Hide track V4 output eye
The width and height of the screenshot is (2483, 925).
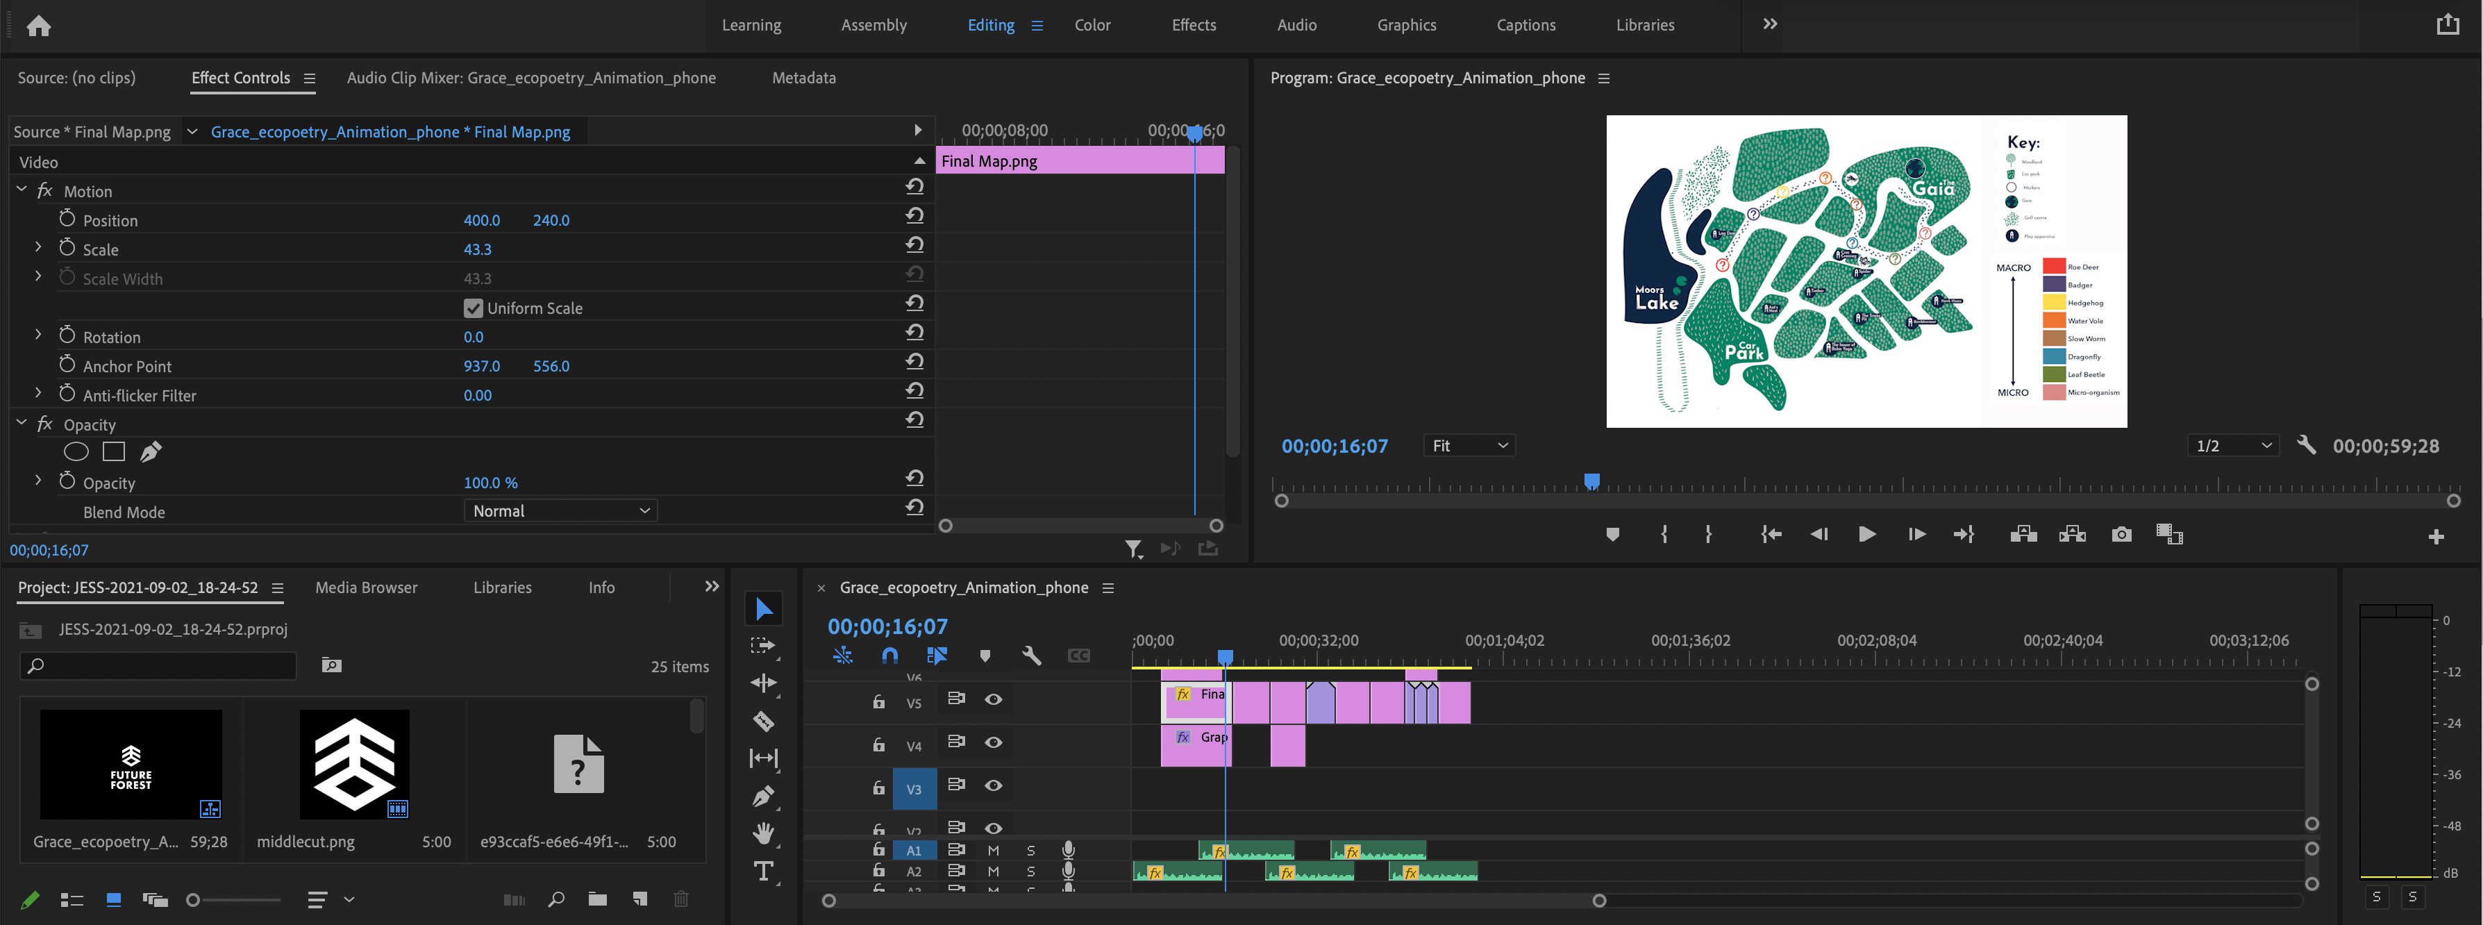tap(994, 743)
